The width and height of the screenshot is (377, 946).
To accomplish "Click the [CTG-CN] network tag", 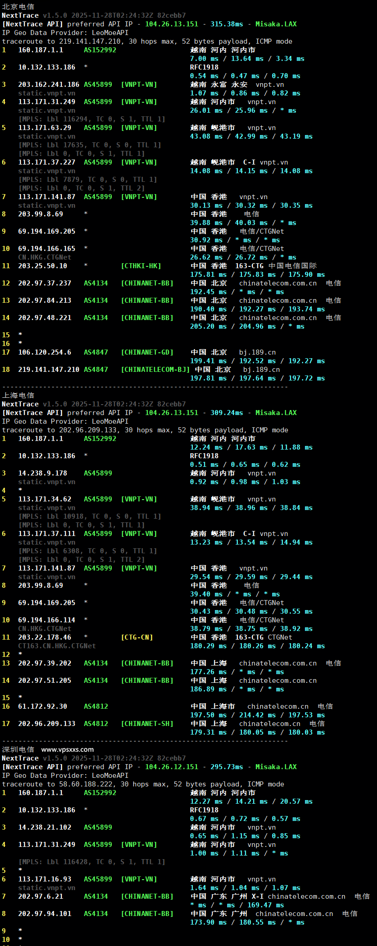I will [137, 637].
